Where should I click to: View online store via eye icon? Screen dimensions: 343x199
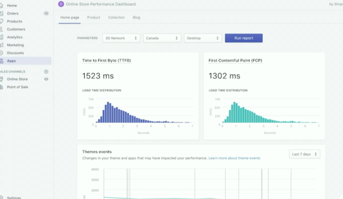(46, 79)
